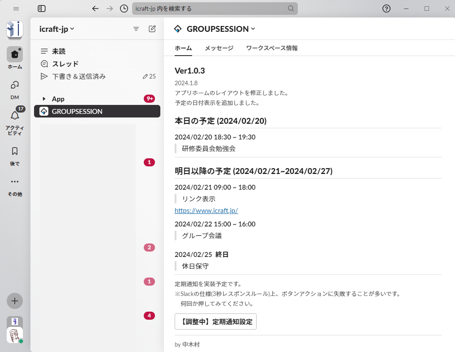Screen dimensions: 455x352
Task: Switch to the メッセージ tab
Action: tap(219, 48)
